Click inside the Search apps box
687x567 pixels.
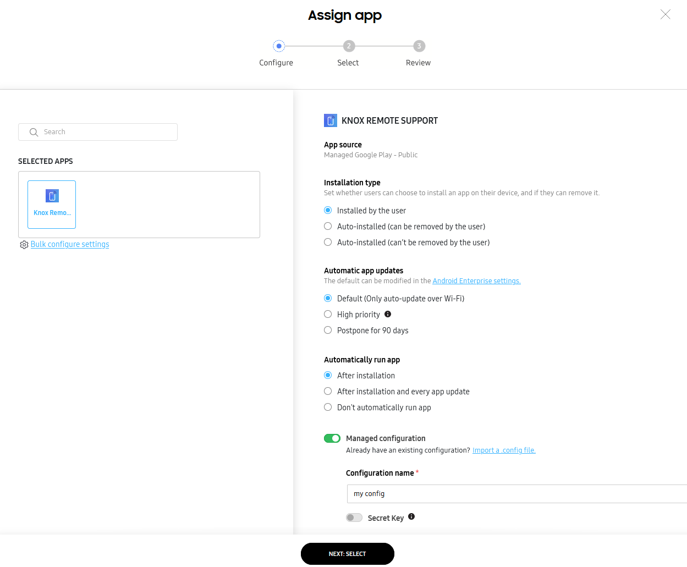pyautogui.click(x=97, y=132)
